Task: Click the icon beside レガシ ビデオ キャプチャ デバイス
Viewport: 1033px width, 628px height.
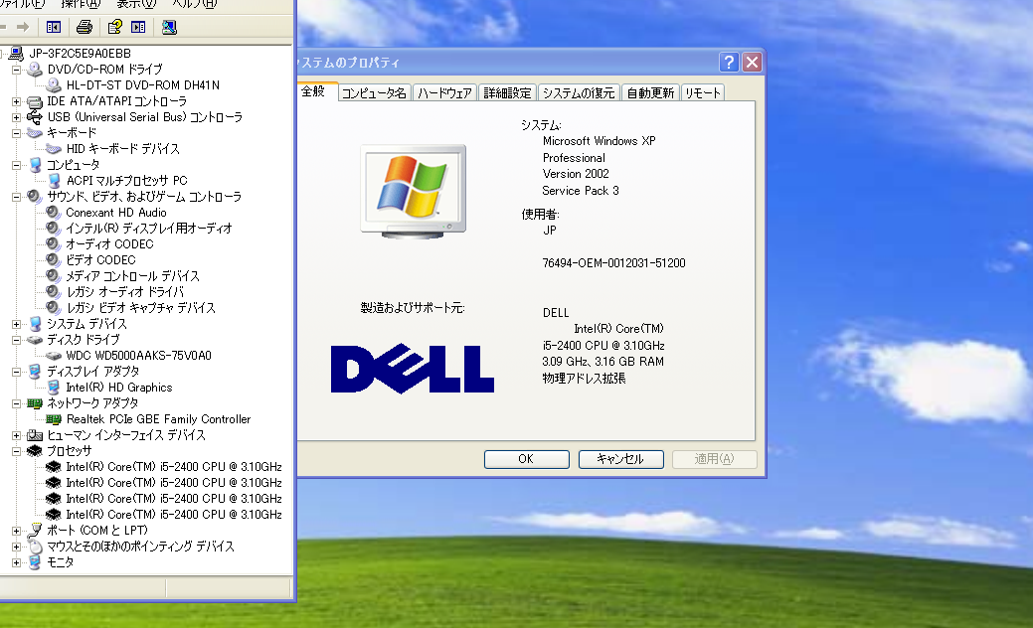Action: (x=54, y=307)
